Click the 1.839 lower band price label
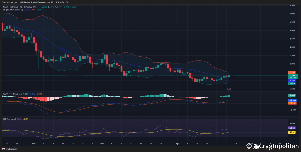This screenshot has width=301, height=152. tap(292, 83)
